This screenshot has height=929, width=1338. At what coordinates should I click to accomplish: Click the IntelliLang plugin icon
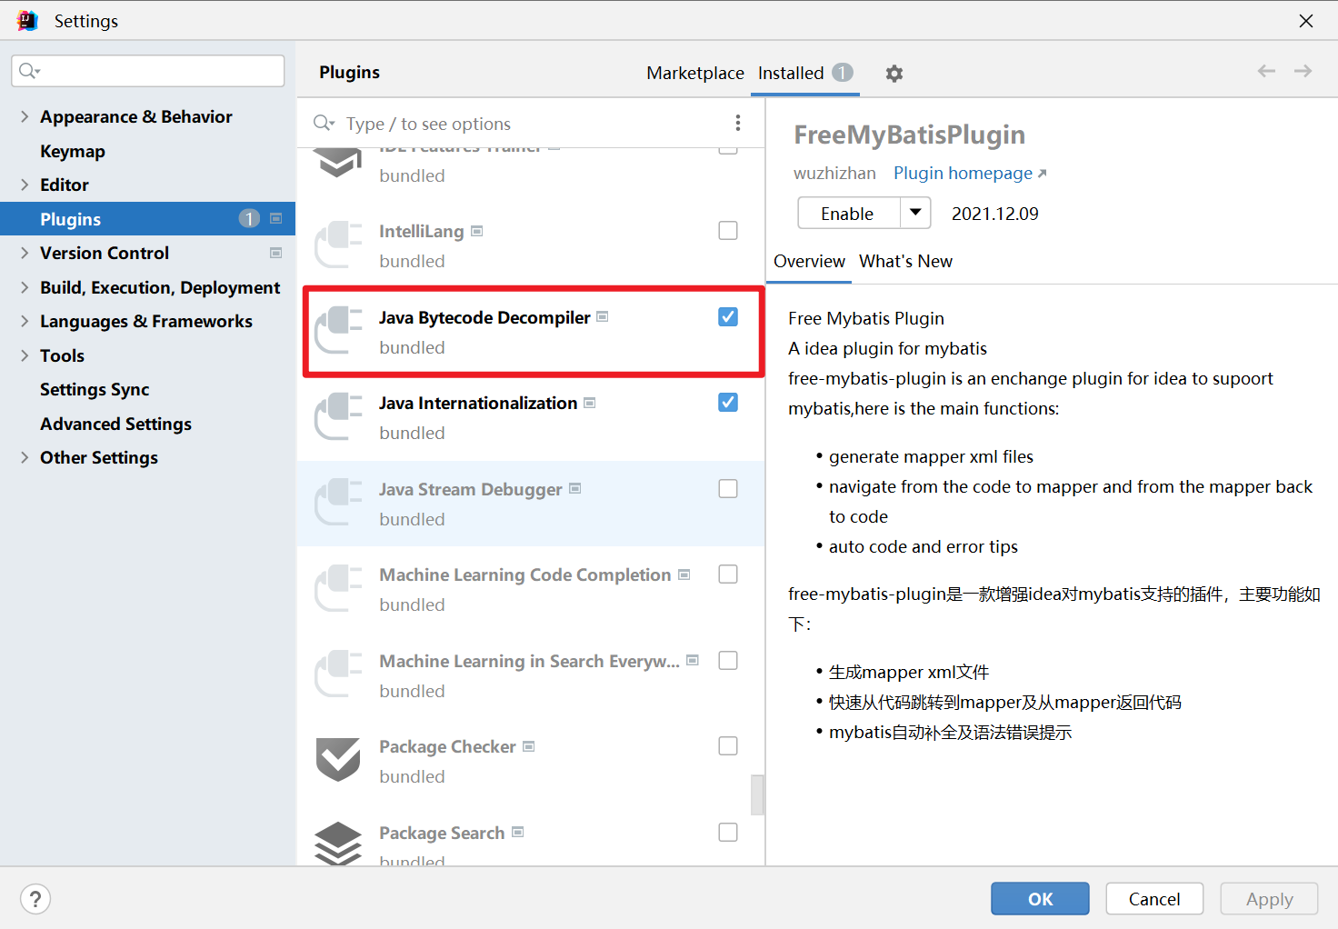[x=338, y=245]
